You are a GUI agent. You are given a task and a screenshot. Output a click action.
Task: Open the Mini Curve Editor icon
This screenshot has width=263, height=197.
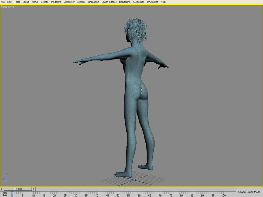point(5,194)
